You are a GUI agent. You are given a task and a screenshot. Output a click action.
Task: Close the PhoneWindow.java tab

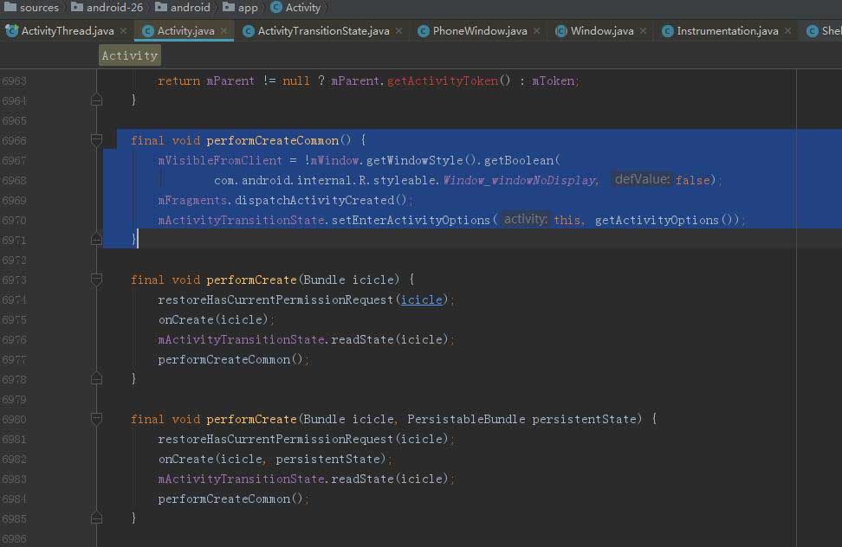coord(536,31)
